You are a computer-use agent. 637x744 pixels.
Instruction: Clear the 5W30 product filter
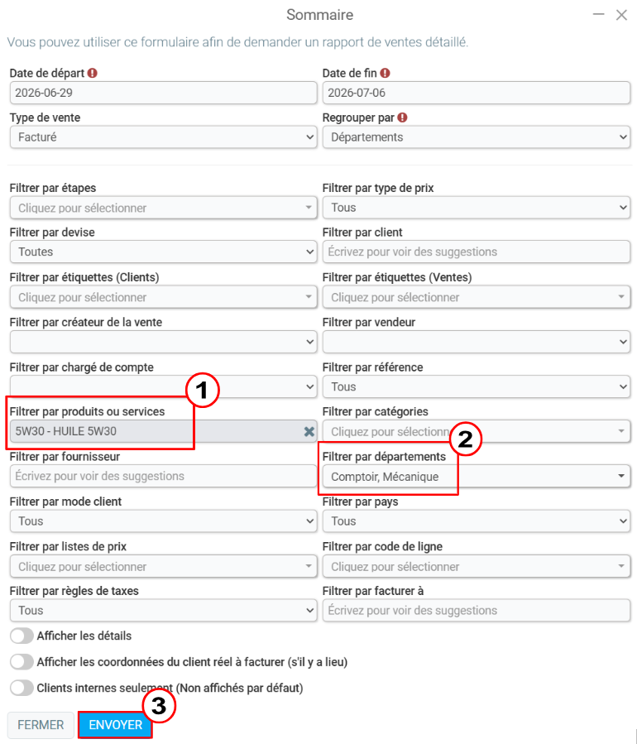tap(309, 431)
